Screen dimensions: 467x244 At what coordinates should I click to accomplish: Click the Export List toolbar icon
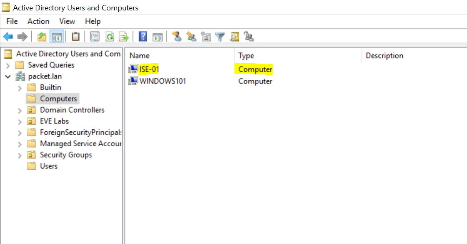(x=124, y=37)
